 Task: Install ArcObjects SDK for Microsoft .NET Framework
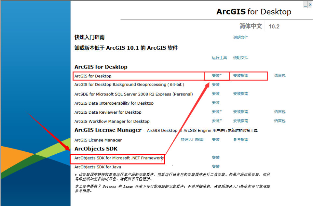tap(216, 158)
